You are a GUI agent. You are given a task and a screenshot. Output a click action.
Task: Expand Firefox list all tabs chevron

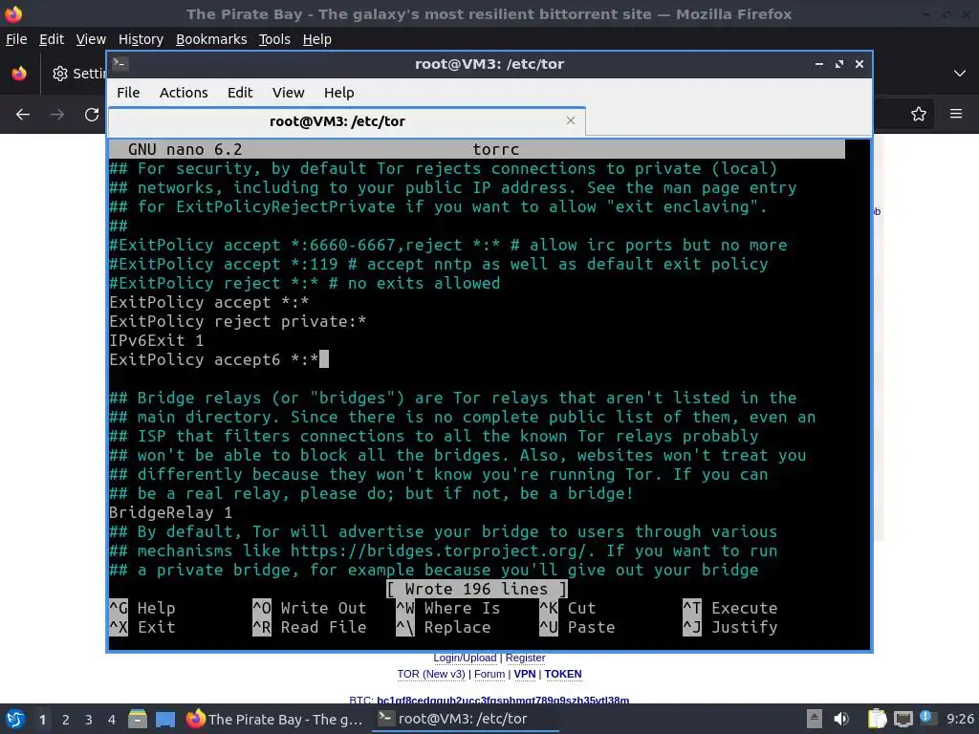(960, 74)
